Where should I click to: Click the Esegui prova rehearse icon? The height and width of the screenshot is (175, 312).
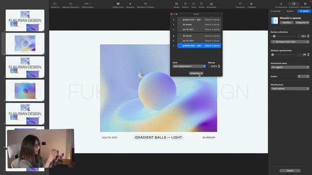(118, 4)
